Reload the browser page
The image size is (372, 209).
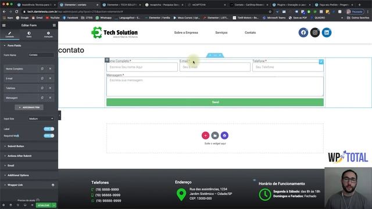(x=16, y=12)
